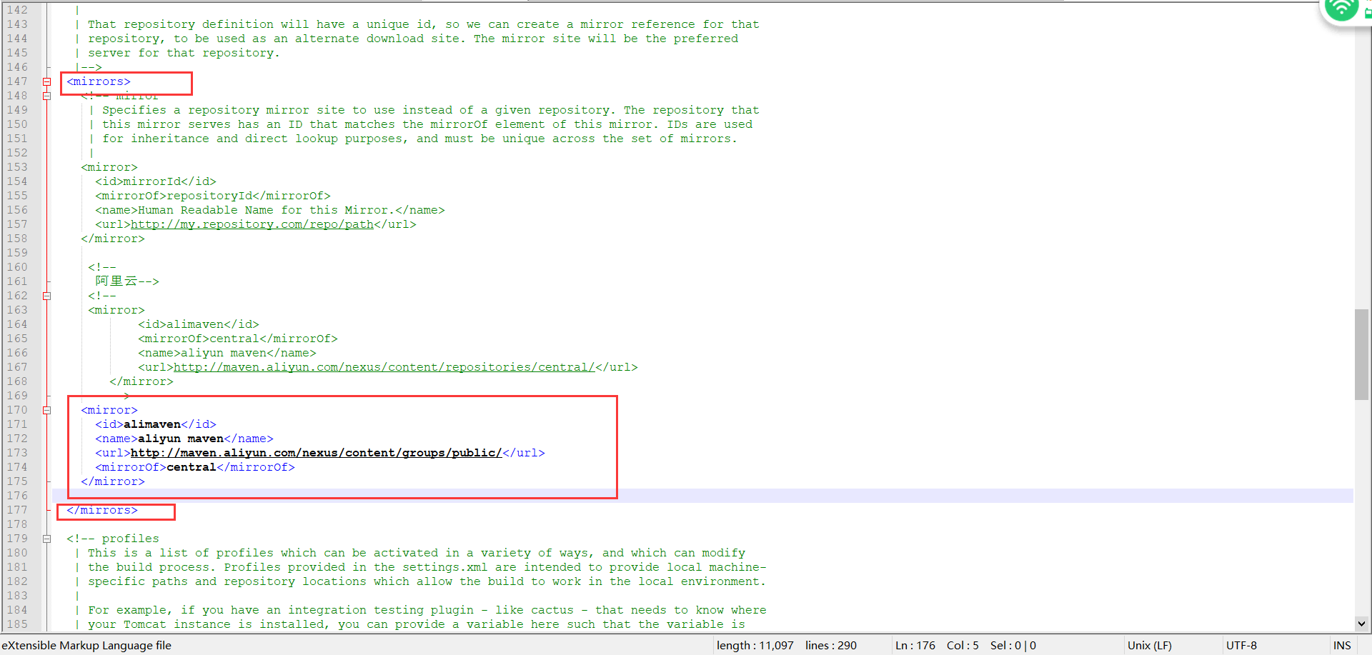
Task: Click the closing </mirrors> tag on line 177
Action: (102, 510)
